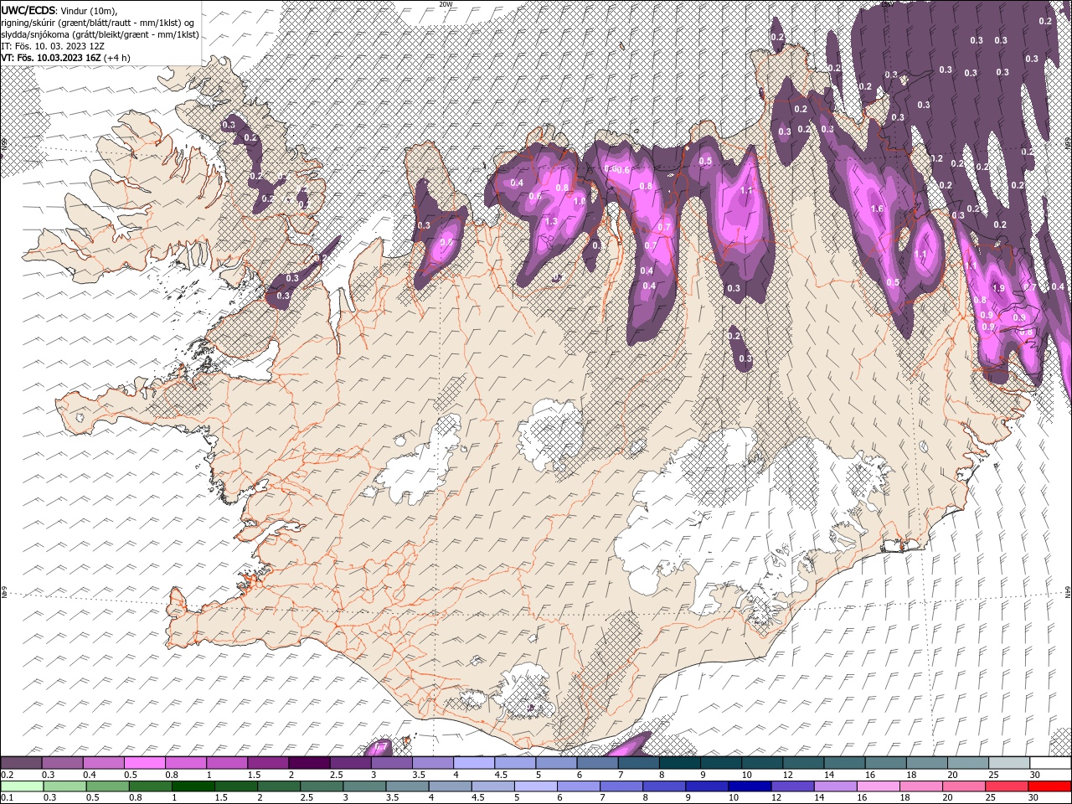Click the 20W longitude label
The width and height of the screenshot is (1072, 804).
[446, 4]
